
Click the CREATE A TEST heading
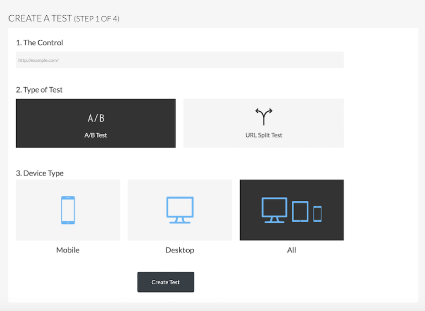tap(41, 18)
